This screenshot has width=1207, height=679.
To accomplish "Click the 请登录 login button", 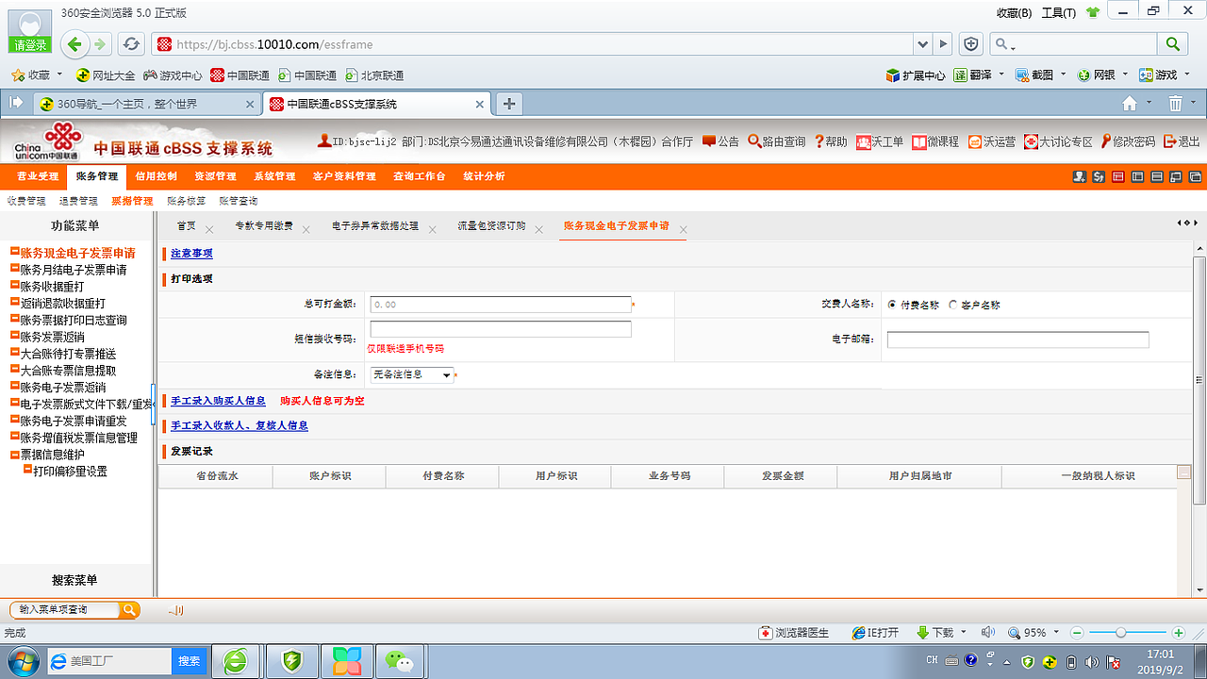I will [30, 45].
